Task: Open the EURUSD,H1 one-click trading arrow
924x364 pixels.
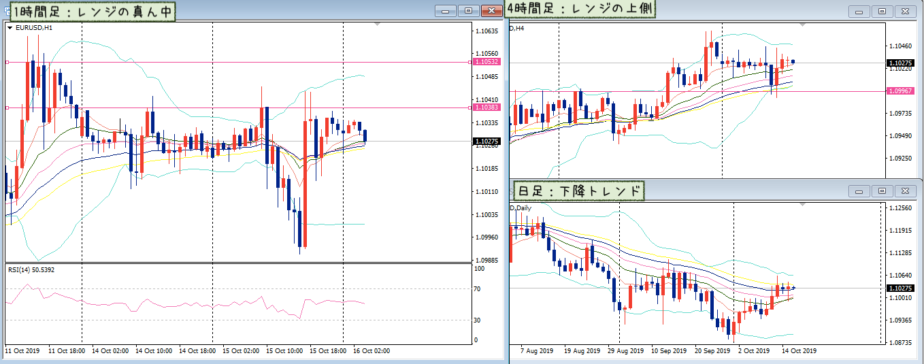Action: click(10, 28)
